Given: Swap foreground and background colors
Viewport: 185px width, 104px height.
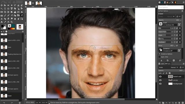Looking at the screenshot, I should pyautogui.click(x=5, y=25).
